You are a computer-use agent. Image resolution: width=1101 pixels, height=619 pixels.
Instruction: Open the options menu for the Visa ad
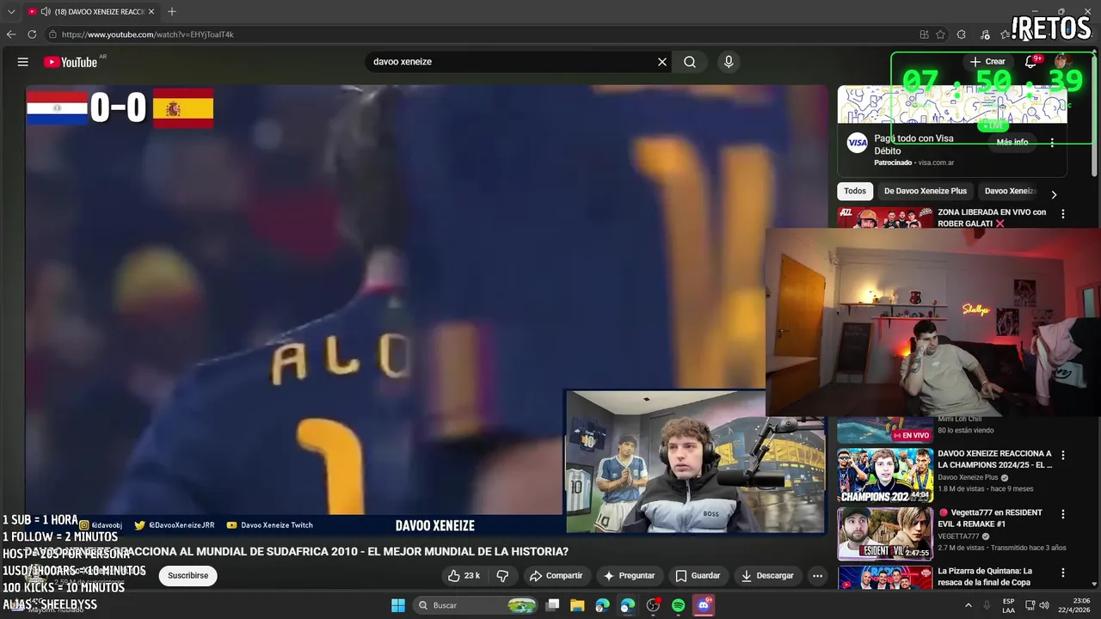click(1052, 144)
